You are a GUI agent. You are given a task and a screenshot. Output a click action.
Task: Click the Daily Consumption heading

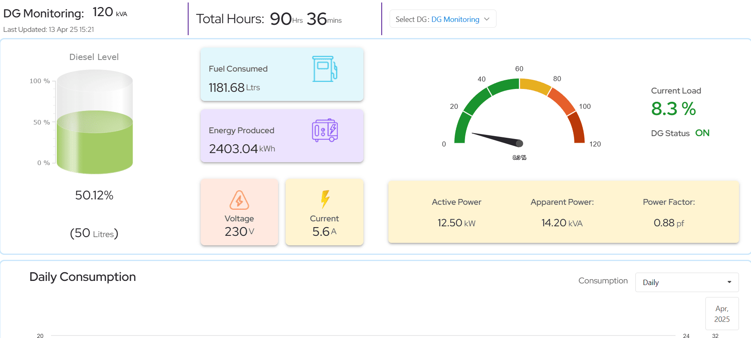(x=82, y=277)
